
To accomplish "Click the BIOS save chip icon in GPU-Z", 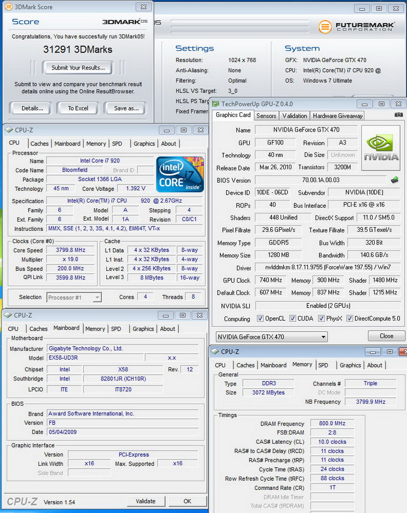I will click(395, 179).
